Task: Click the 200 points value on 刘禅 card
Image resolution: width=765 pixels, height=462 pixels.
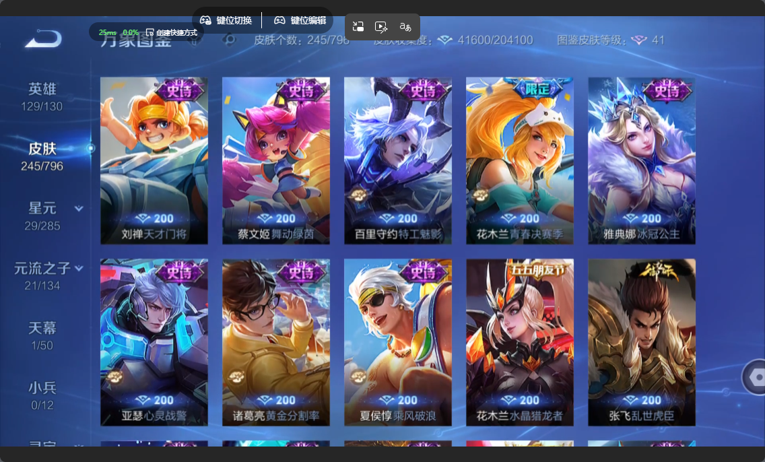Action: [x=164, y=218]
